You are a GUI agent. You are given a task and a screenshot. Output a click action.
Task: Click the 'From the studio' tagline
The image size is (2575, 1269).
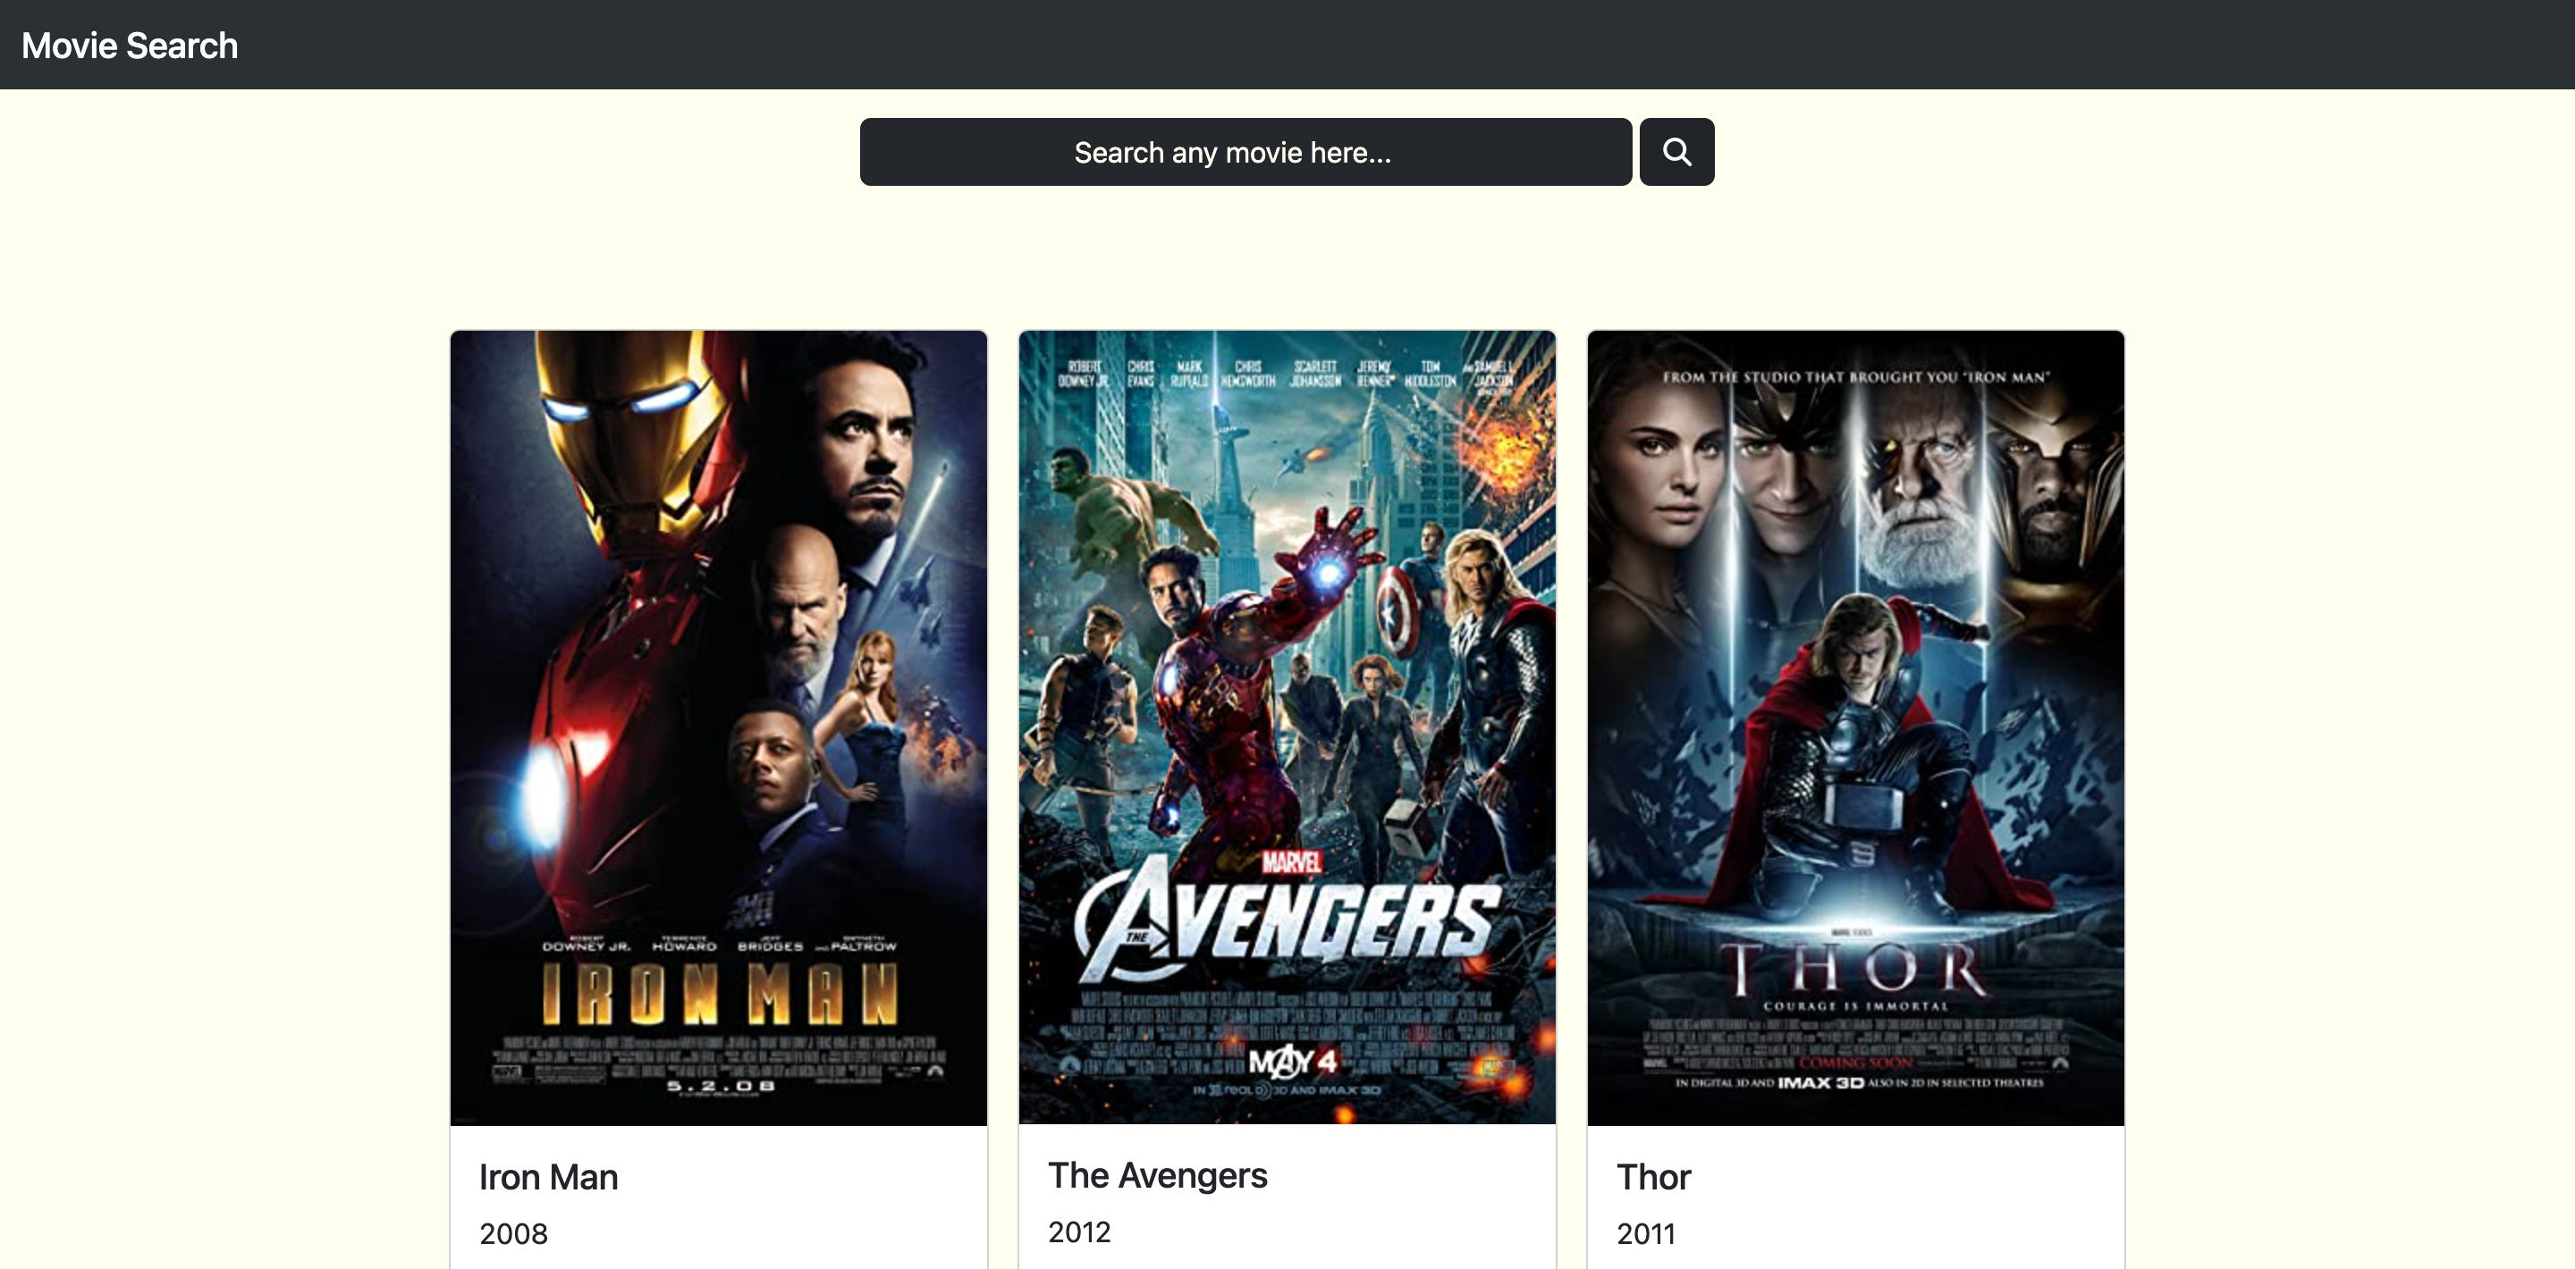[x=1855, y=378]
